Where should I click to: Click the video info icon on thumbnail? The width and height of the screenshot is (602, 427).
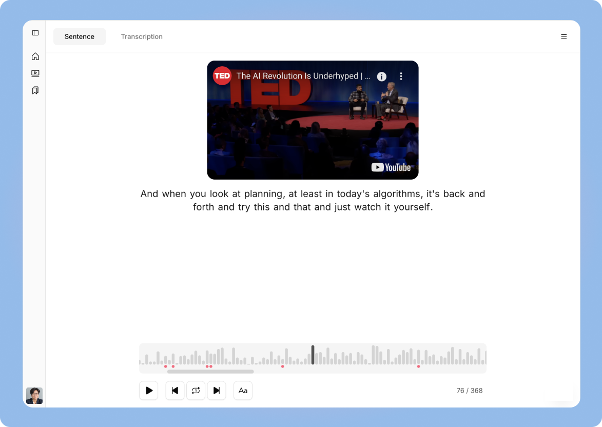tap(381, 76)
